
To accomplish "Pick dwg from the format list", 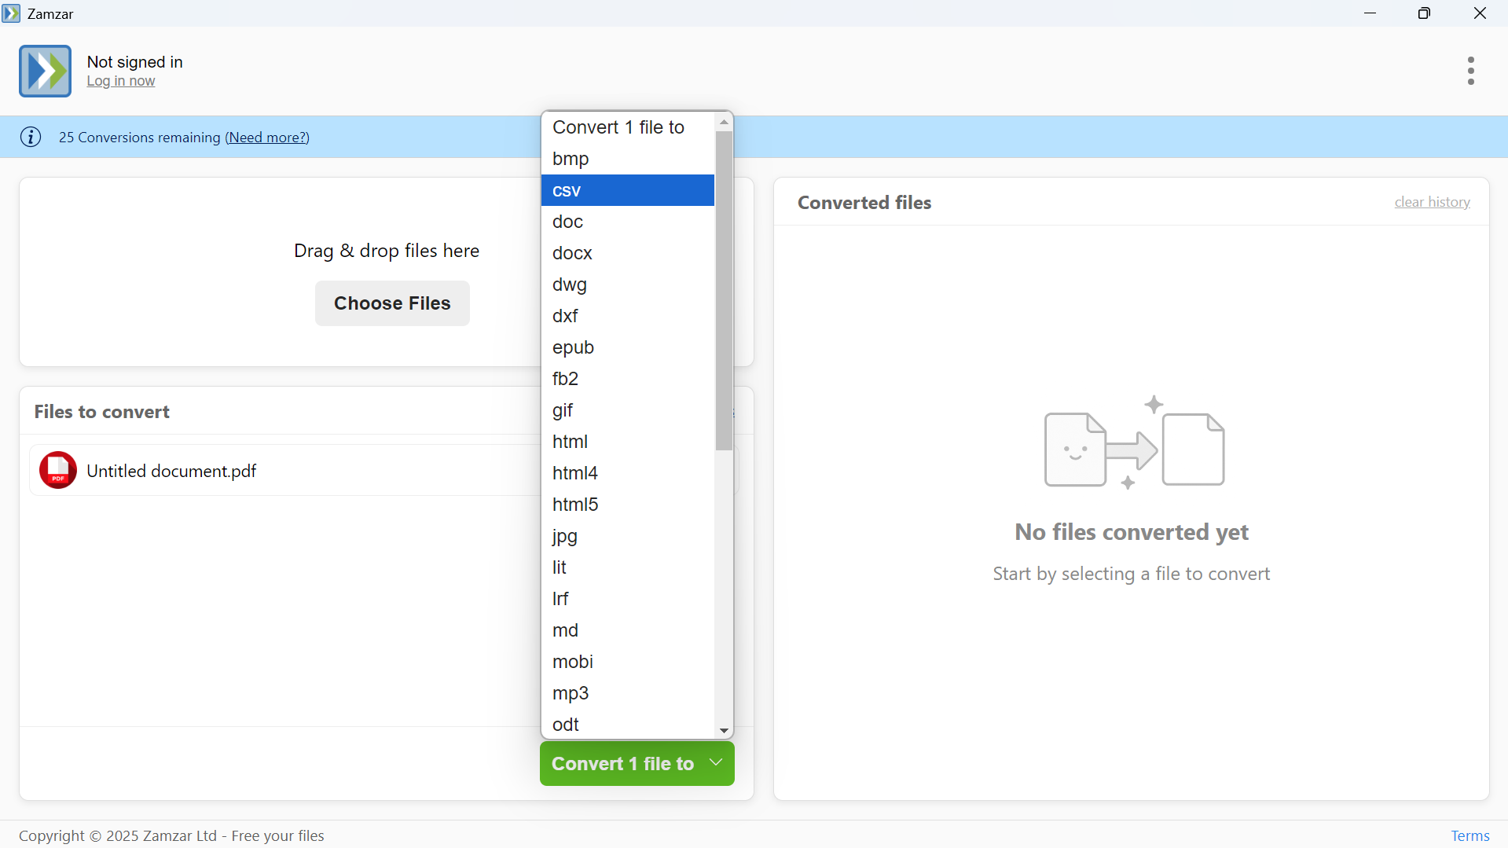I will (628, 285).
